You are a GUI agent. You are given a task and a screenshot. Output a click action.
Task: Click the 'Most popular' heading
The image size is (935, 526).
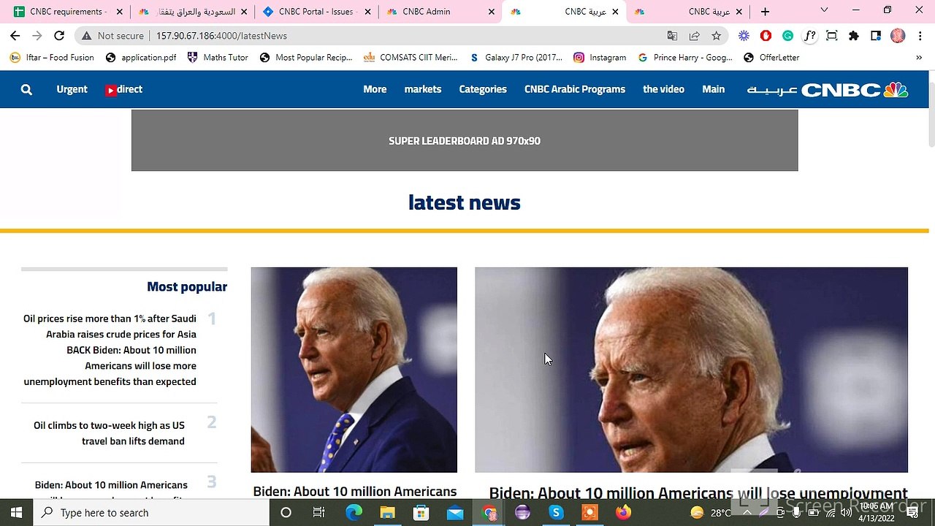pos(187,286)
